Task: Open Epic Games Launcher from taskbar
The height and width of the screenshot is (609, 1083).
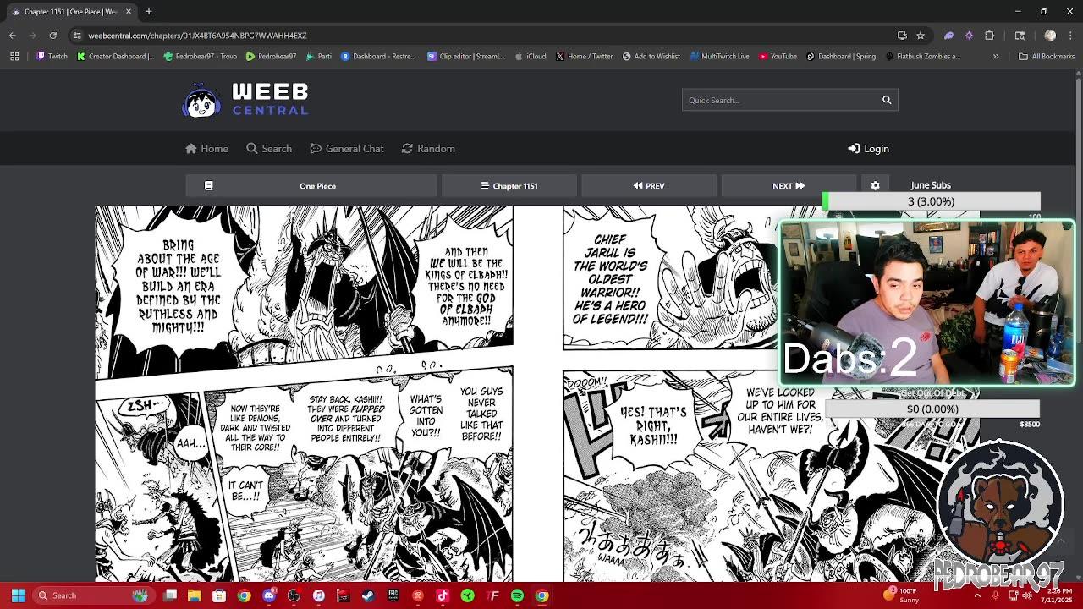Action: 393,595
